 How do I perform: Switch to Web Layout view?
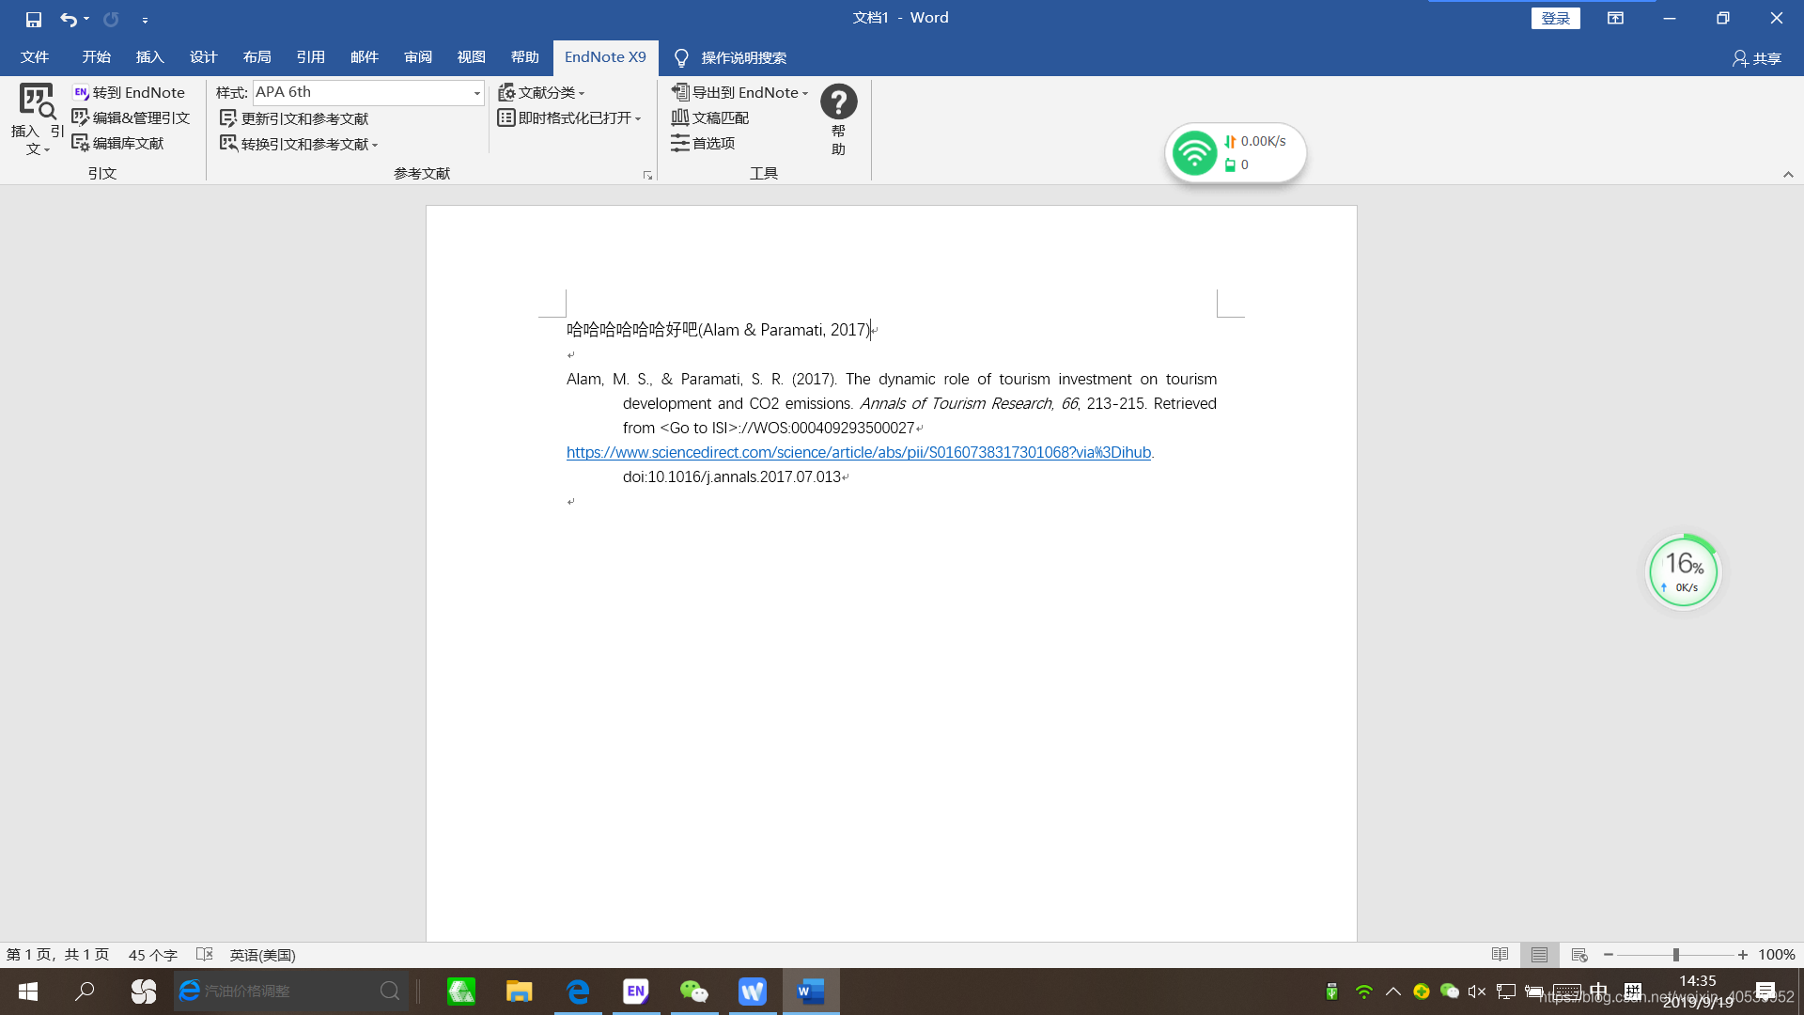coord(1579,955)
